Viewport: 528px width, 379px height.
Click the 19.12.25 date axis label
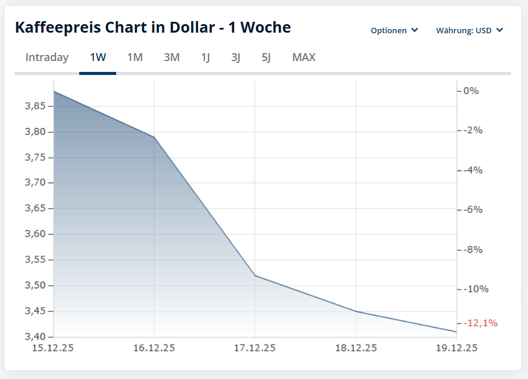coord(457,348)
